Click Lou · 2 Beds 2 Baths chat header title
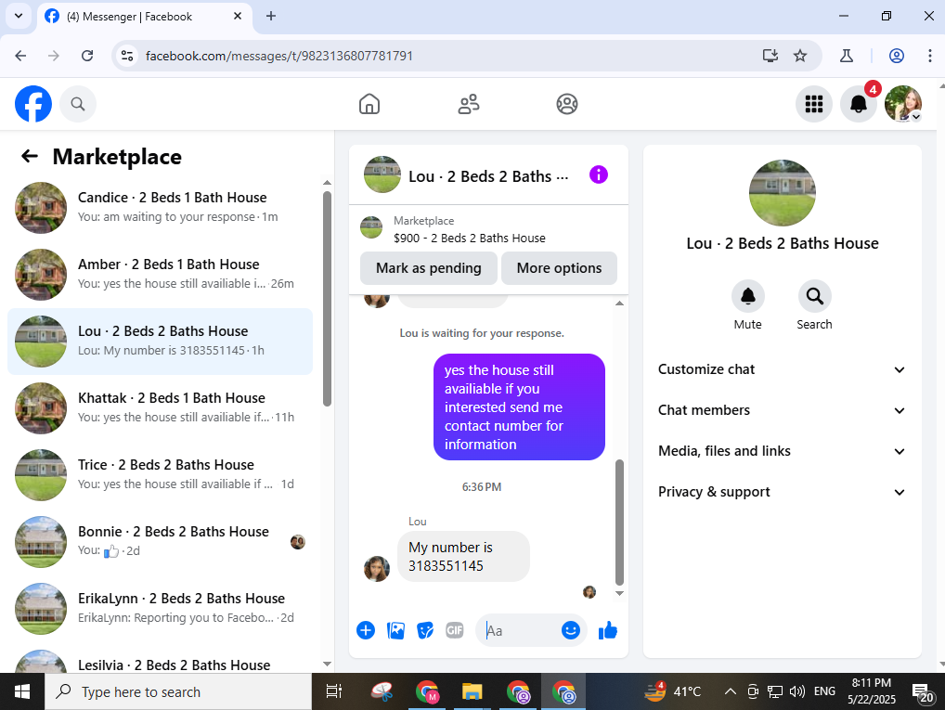Image resolution: width=945 pixels, height=710 pixels. [x=488, y=176]
